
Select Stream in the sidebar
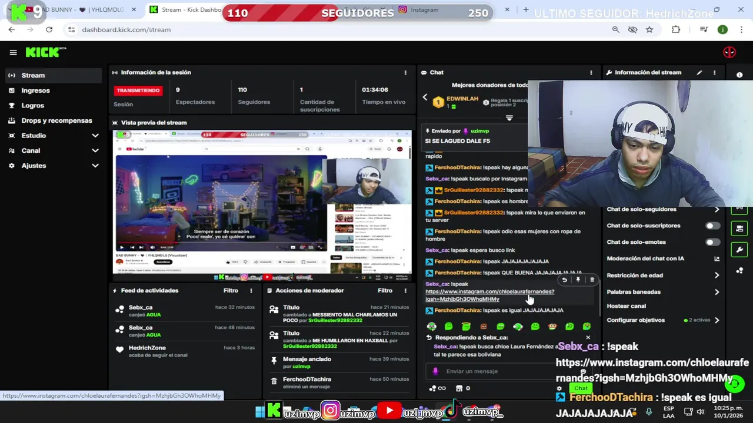click(x=53, y=75)
